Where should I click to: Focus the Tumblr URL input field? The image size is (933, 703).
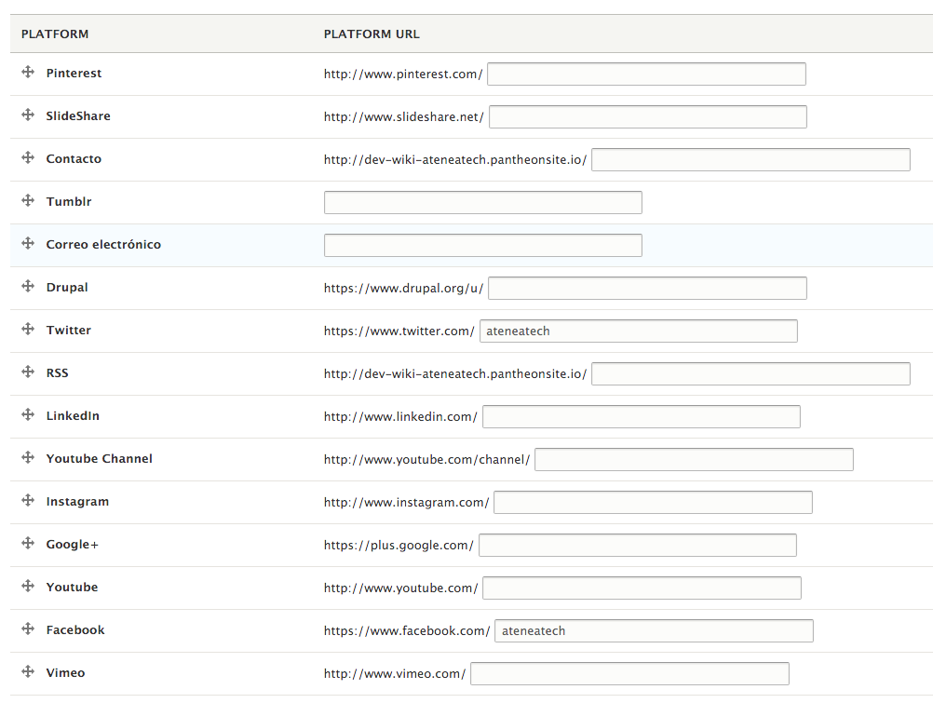[x=483, y=202]
